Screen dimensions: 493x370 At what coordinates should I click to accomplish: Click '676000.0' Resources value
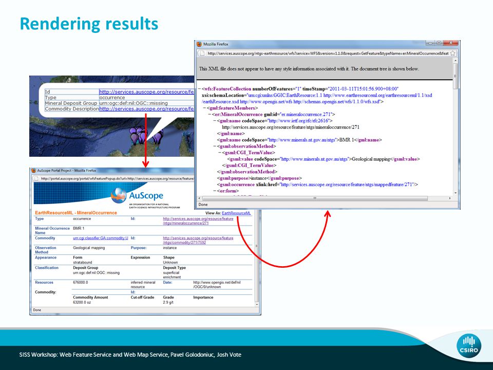pyautogui.click(x=81, y=283)
